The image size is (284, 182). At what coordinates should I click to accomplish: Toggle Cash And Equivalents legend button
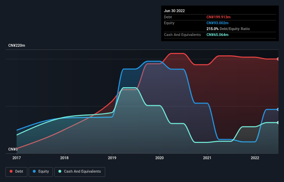coord(80,172)
